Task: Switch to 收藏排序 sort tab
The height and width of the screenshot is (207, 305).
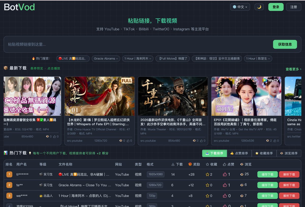Action: tap(264, 153)
